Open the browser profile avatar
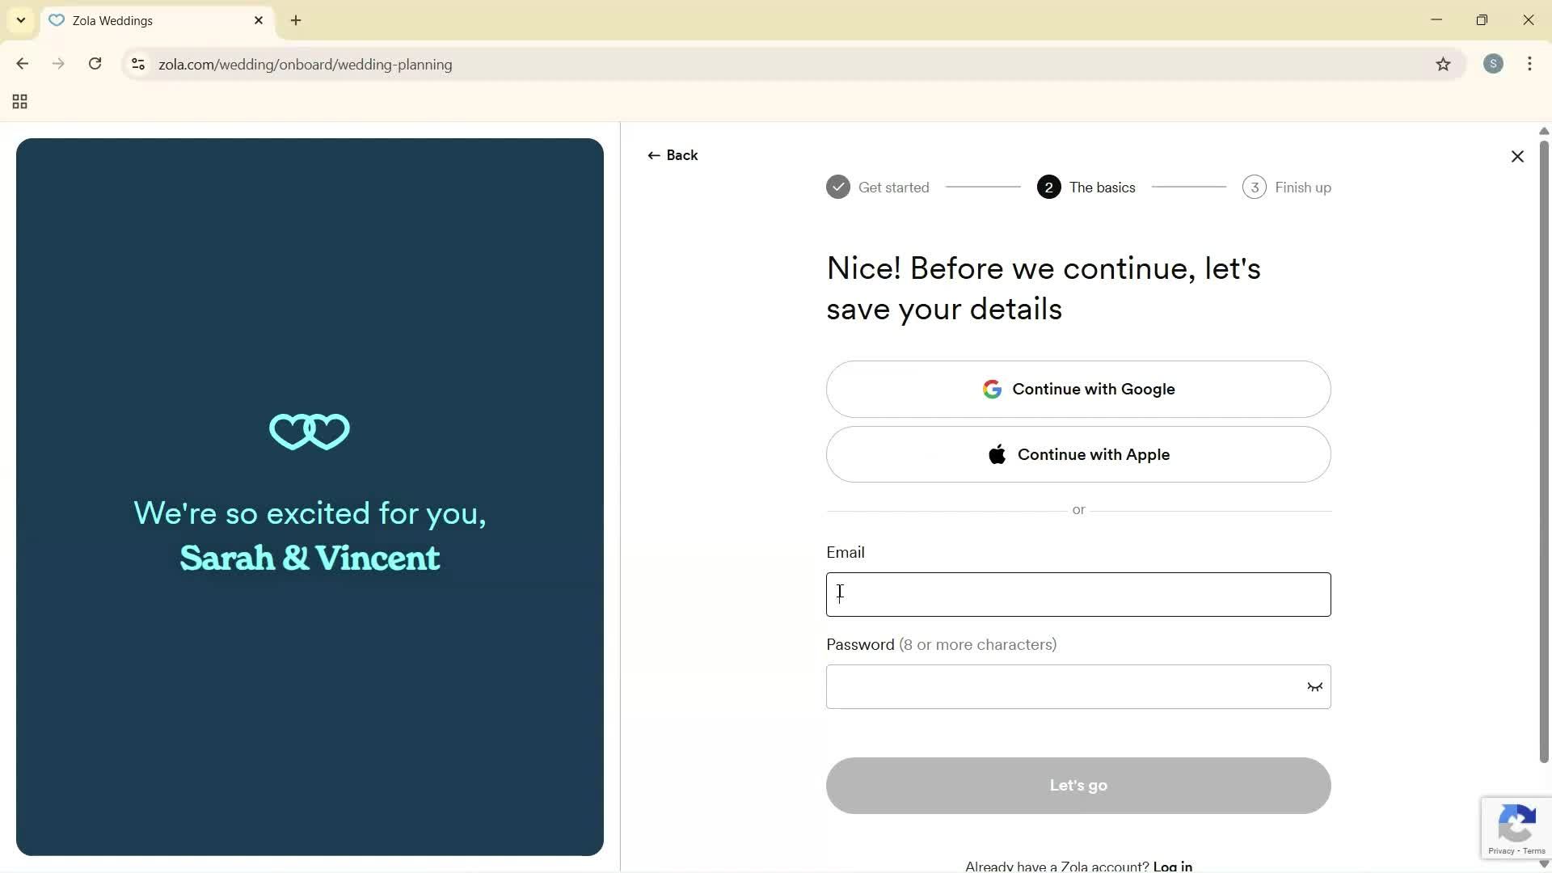1552x873 pixels. [x=1494, y=64]
